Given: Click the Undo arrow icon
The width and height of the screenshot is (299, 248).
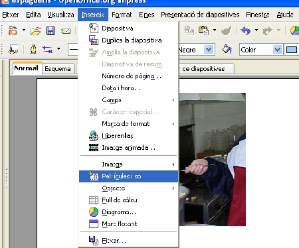Looking at the screenshot, I should pyautogui.click(x=246, y=31).
